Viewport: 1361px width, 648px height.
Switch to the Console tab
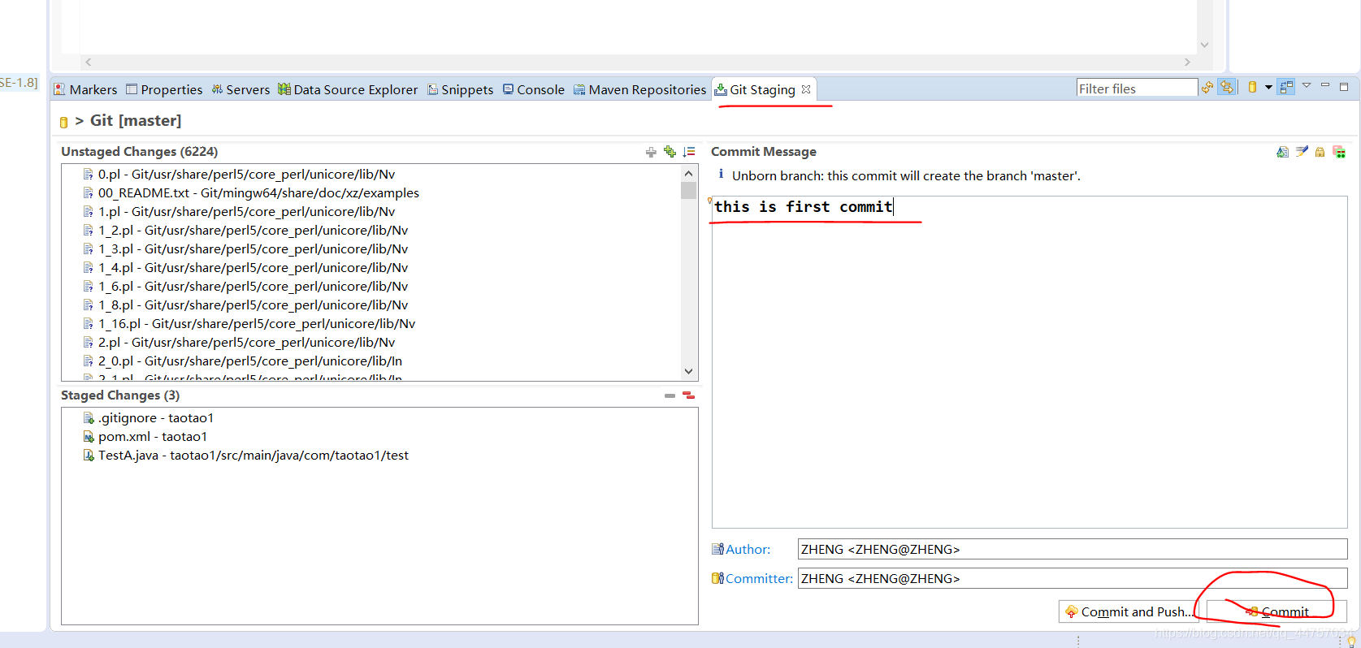click(533, 89)
